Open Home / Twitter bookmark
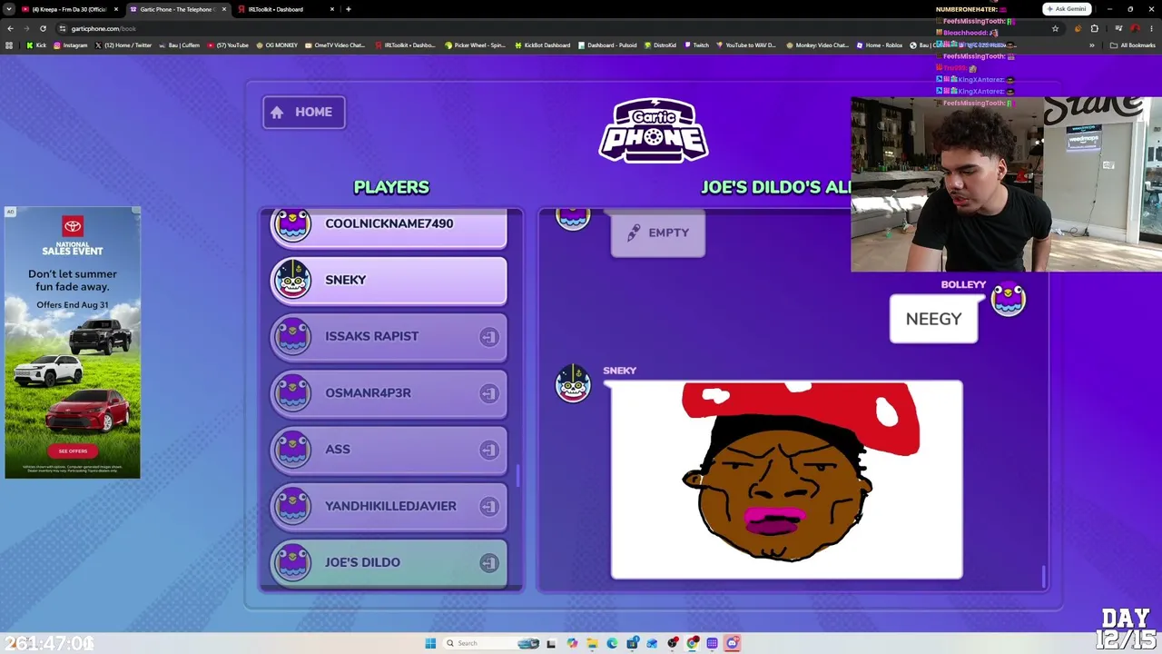1162x654 pixels. pyautogui.click(x=123, y=45)
